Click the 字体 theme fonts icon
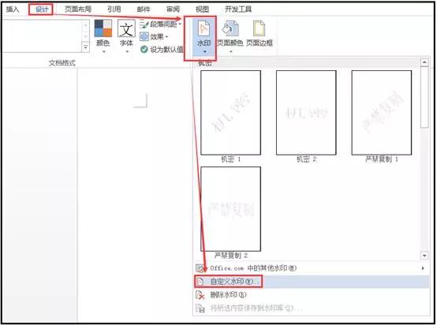Screen dimensions: 437x325 pyautogui.click(x=126, y=28)
